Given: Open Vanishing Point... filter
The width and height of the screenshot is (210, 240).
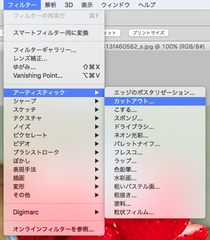Looking at the screenshot, I should pyautogui.click(x=54, y=76).
